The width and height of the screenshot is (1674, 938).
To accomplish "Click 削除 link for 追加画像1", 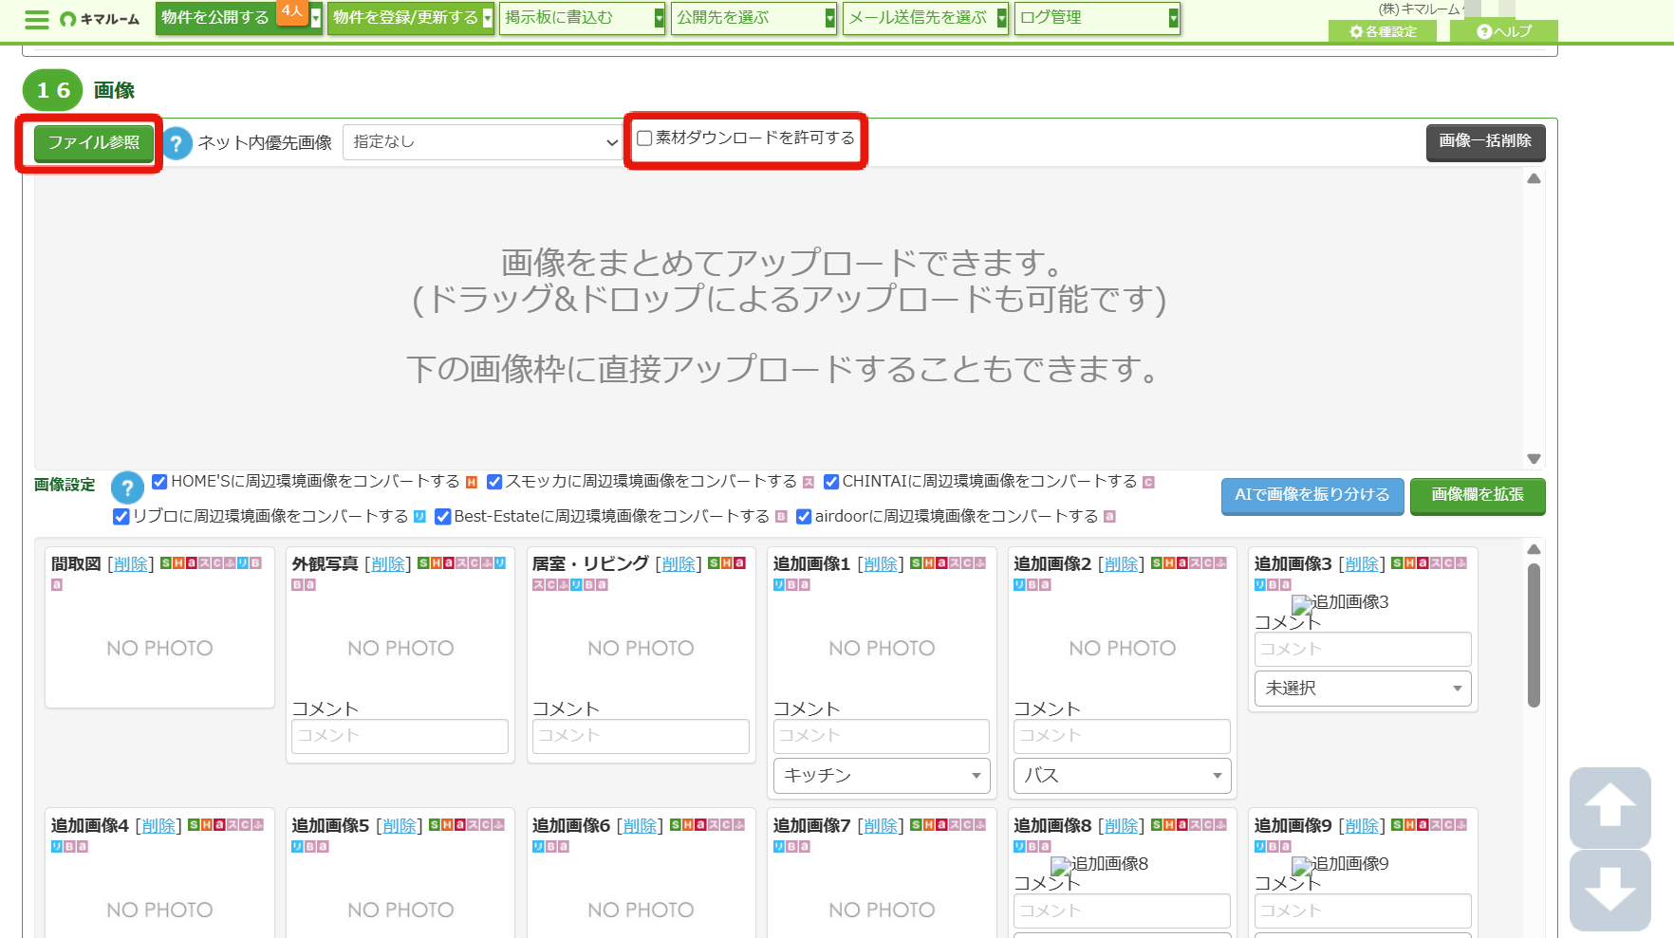I will pyautogui.click(x=881, y=564).
